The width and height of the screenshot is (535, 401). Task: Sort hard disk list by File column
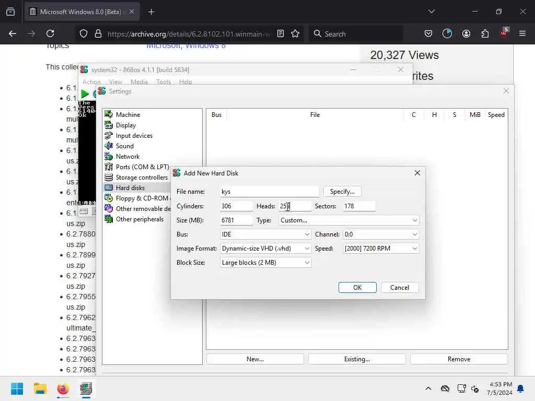click(x=315, y=114)
